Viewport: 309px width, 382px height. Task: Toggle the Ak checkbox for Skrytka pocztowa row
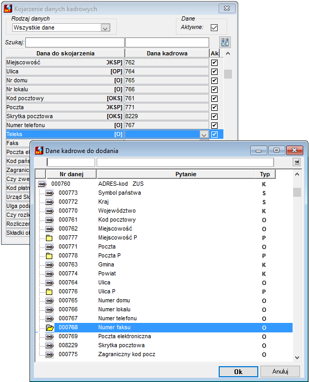tap(214, 117)
